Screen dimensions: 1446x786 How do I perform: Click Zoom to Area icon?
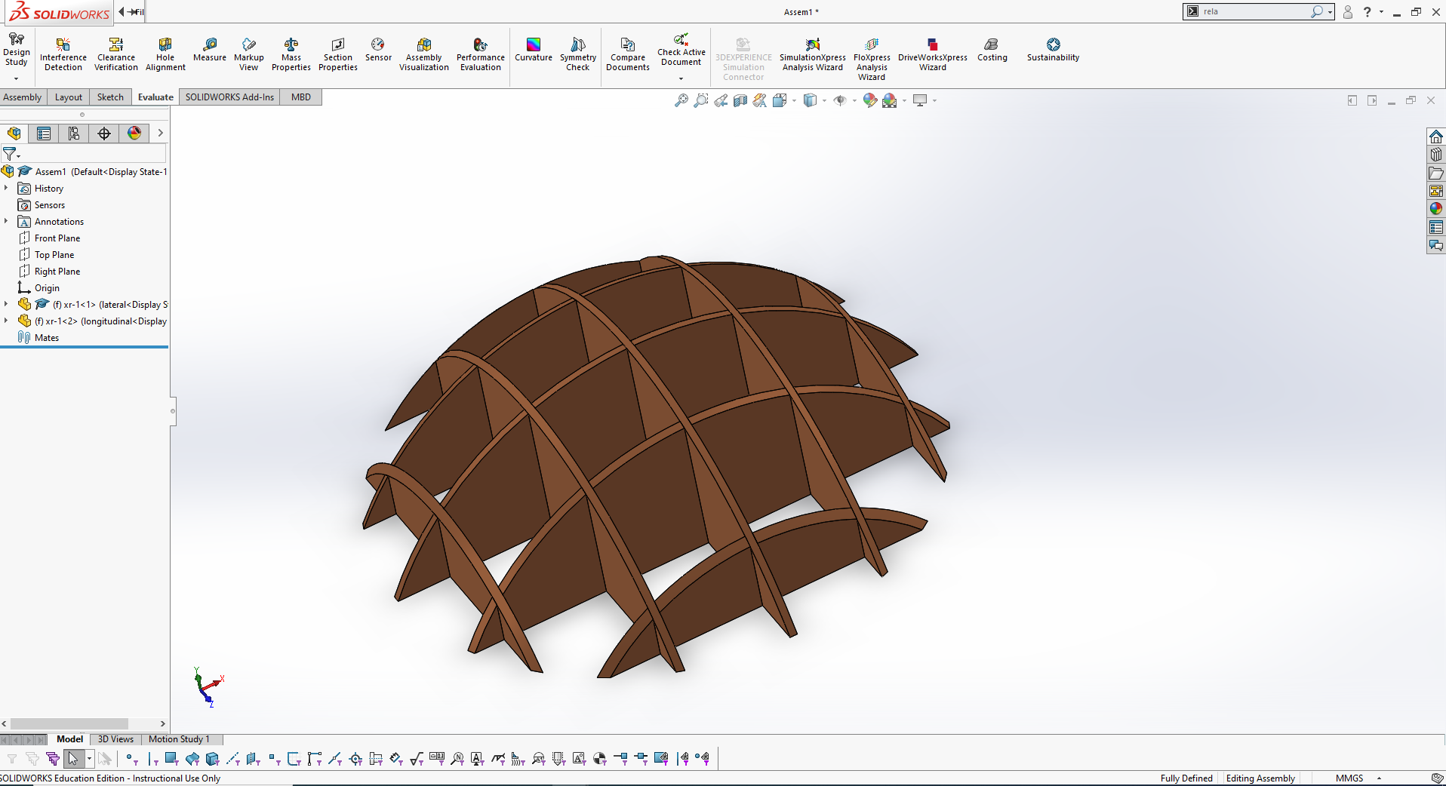[x=701, y=100]
